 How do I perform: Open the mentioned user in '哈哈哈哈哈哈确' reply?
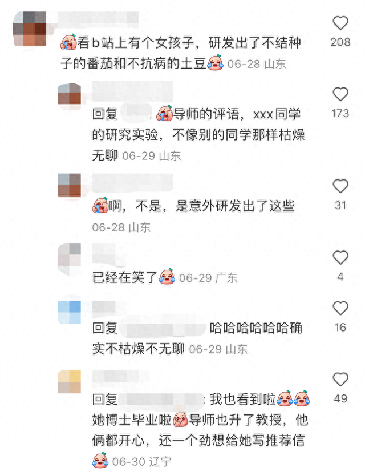tap(163, 328)
